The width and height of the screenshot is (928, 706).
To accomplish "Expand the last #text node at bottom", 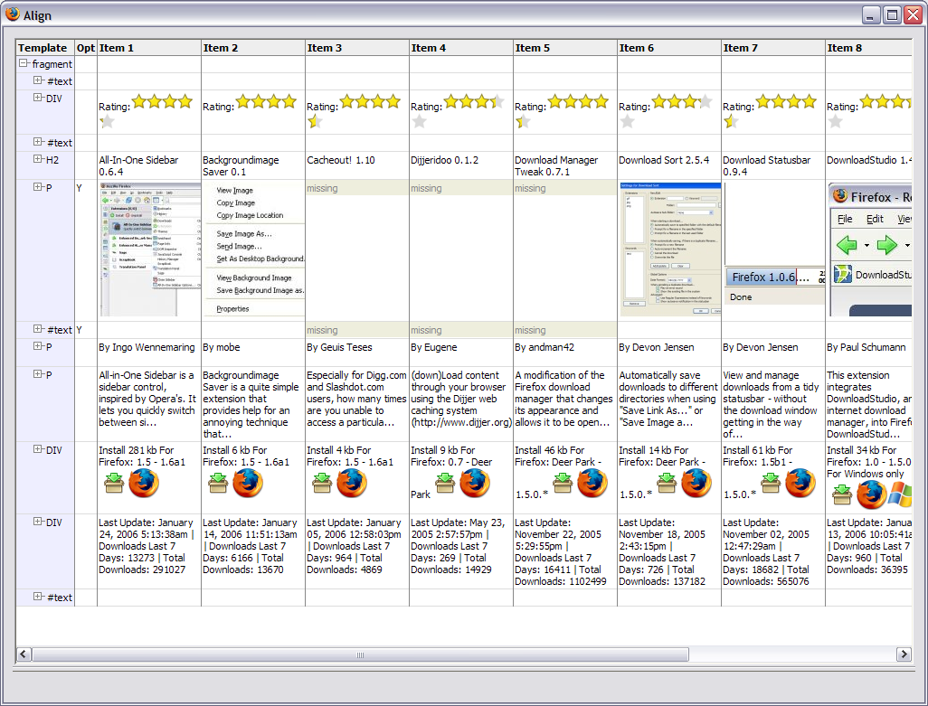I will pos(38,597).
